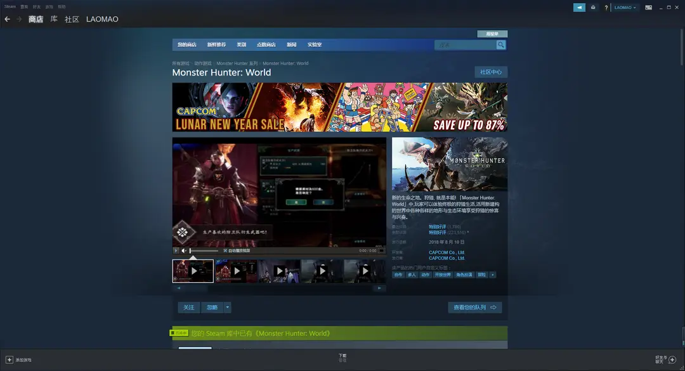Switch to the 社区 (Community) tab

pyautogui.click(x=72, y=19)
